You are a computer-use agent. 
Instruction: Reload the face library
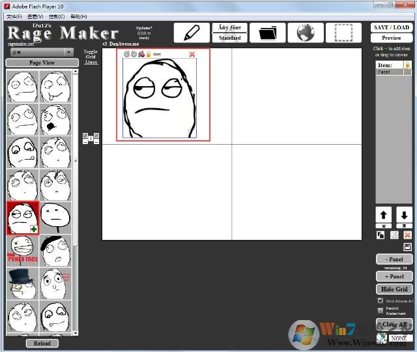click(x=42, y=344)
